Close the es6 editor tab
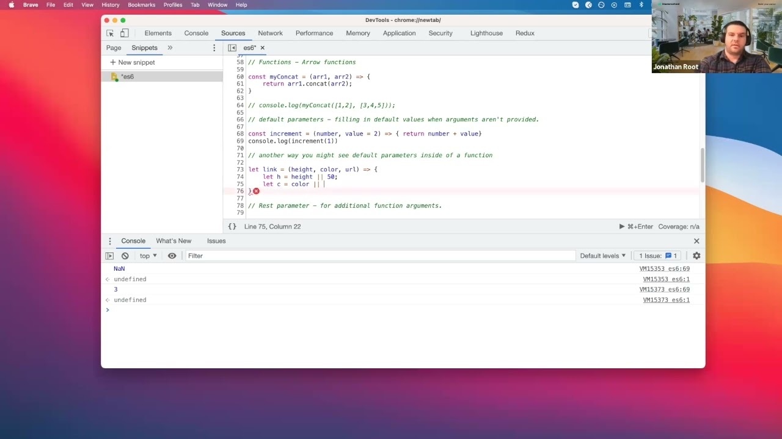The width and height of the screenshot is (782, 439). pyautogui.click(x=263, y=48)
